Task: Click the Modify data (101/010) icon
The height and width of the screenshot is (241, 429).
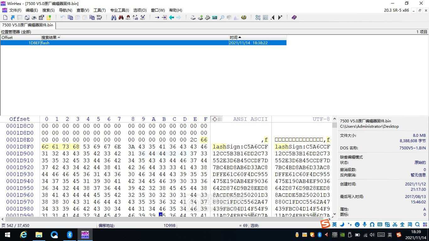Action: [x=99, y=18]
